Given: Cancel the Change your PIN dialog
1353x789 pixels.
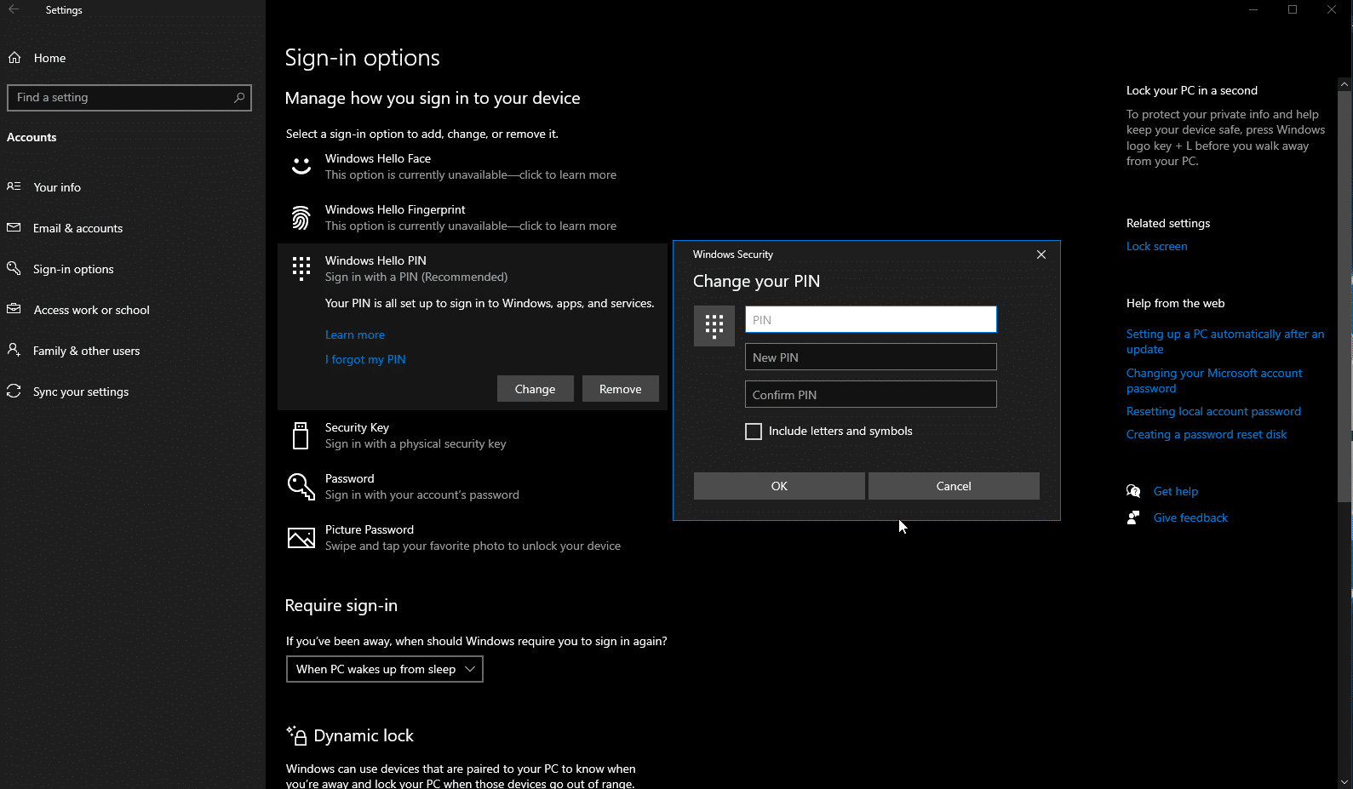Looking at the screenshot, I should click(954, 486).
